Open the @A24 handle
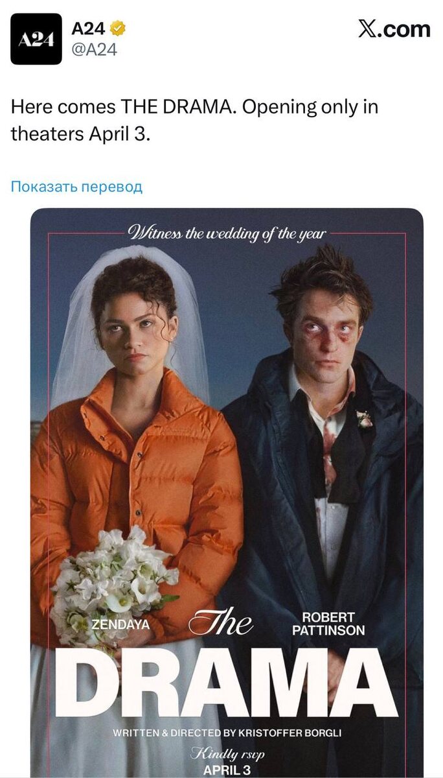Viewport: 443px width, 778px height. click(94, 50)
